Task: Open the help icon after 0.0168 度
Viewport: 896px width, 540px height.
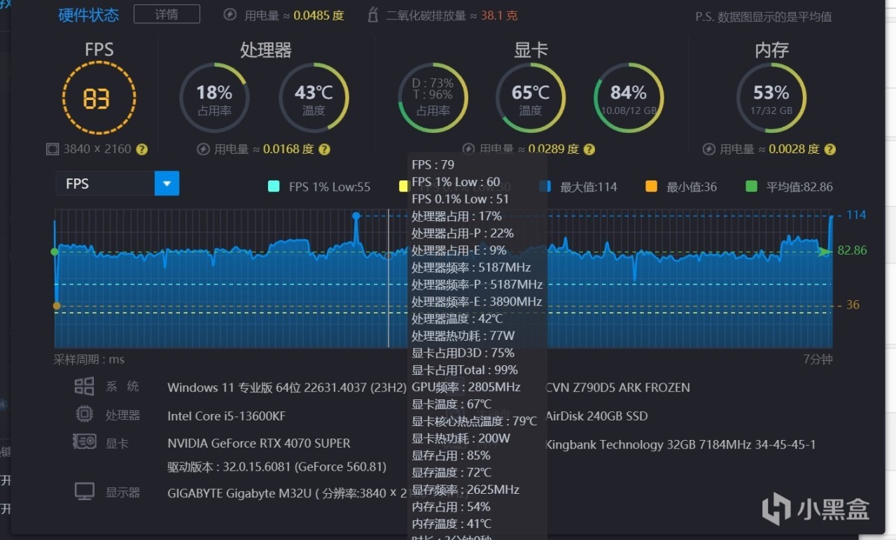Action: pos(323,149)
